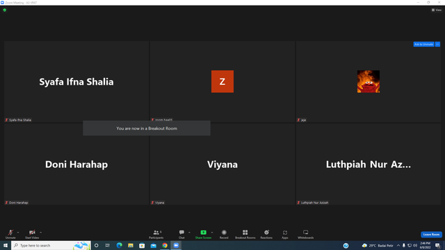This screenshot has width=445, height=250.
Task: Select Syafa Ifna Shalia's video tile
Action: pos(76,82)
